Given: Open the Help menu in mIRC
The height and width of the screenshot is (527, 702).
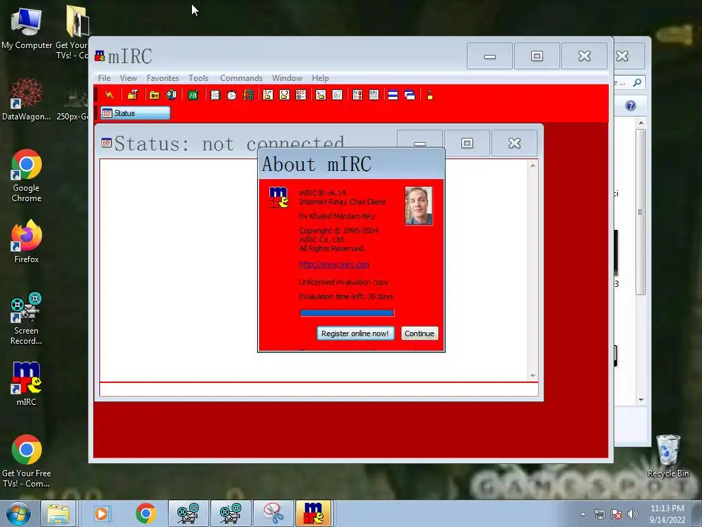Looking at the screenshot, I should [320, 78].
